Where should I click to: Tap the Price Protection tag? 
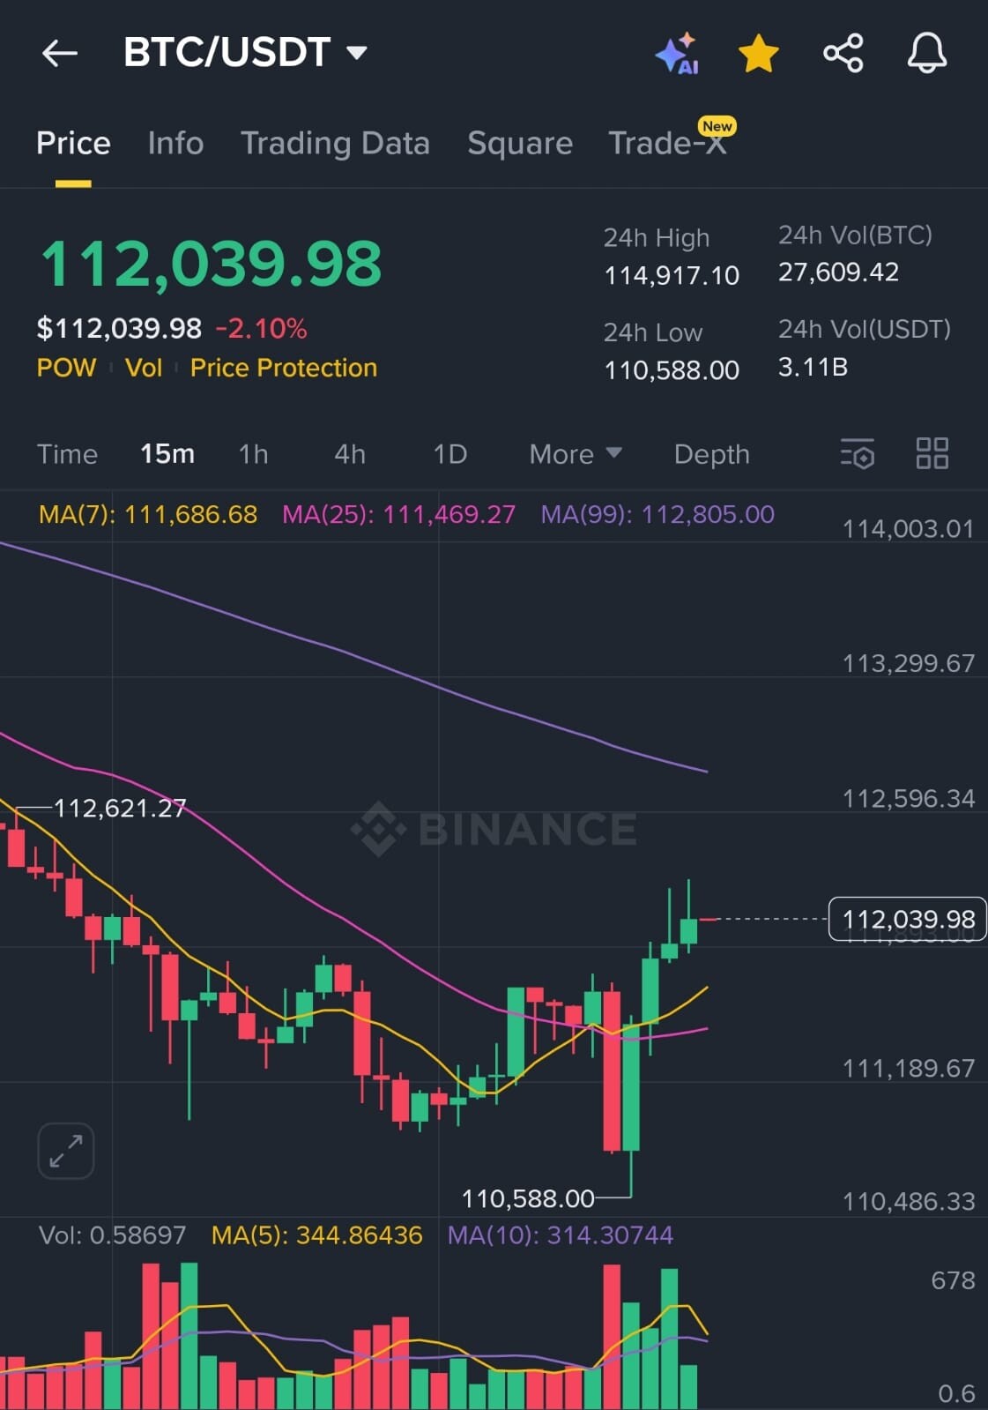tap(284, 368)
